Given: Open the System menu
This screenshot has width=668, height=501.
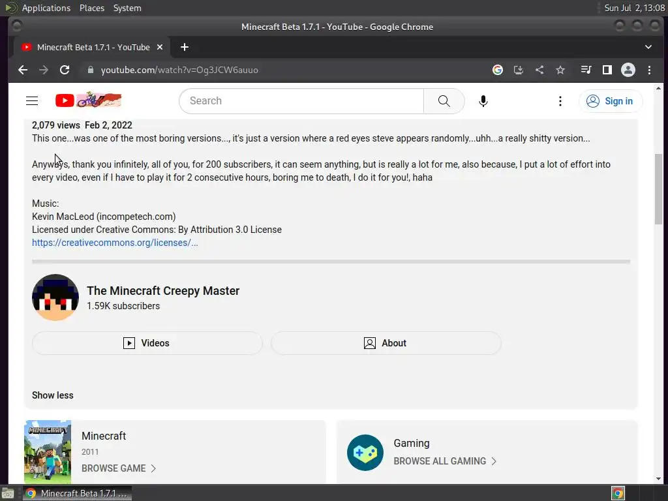Looking at the screenshot, I should [127, 8].
